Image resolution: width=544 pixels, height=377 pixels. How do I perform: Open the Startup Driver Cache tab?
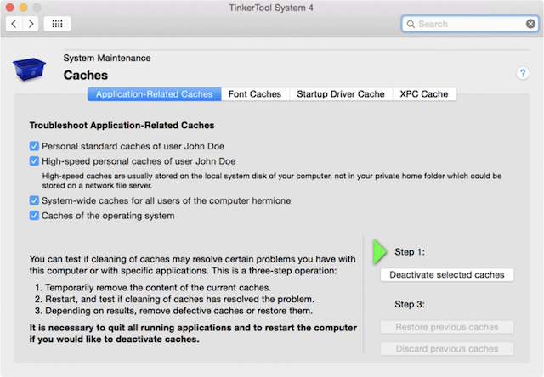pos(341,94)
